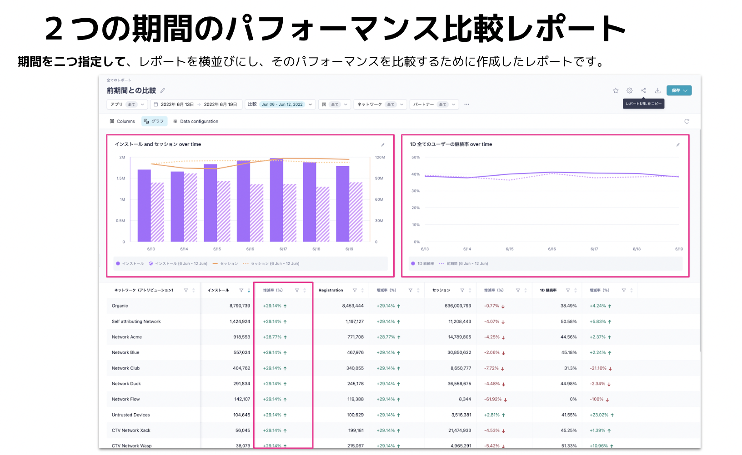The width and height of the screenshot is (742, 455).
Task: Open the パートナー filter dropdown
Action: (x=434, y=104)
